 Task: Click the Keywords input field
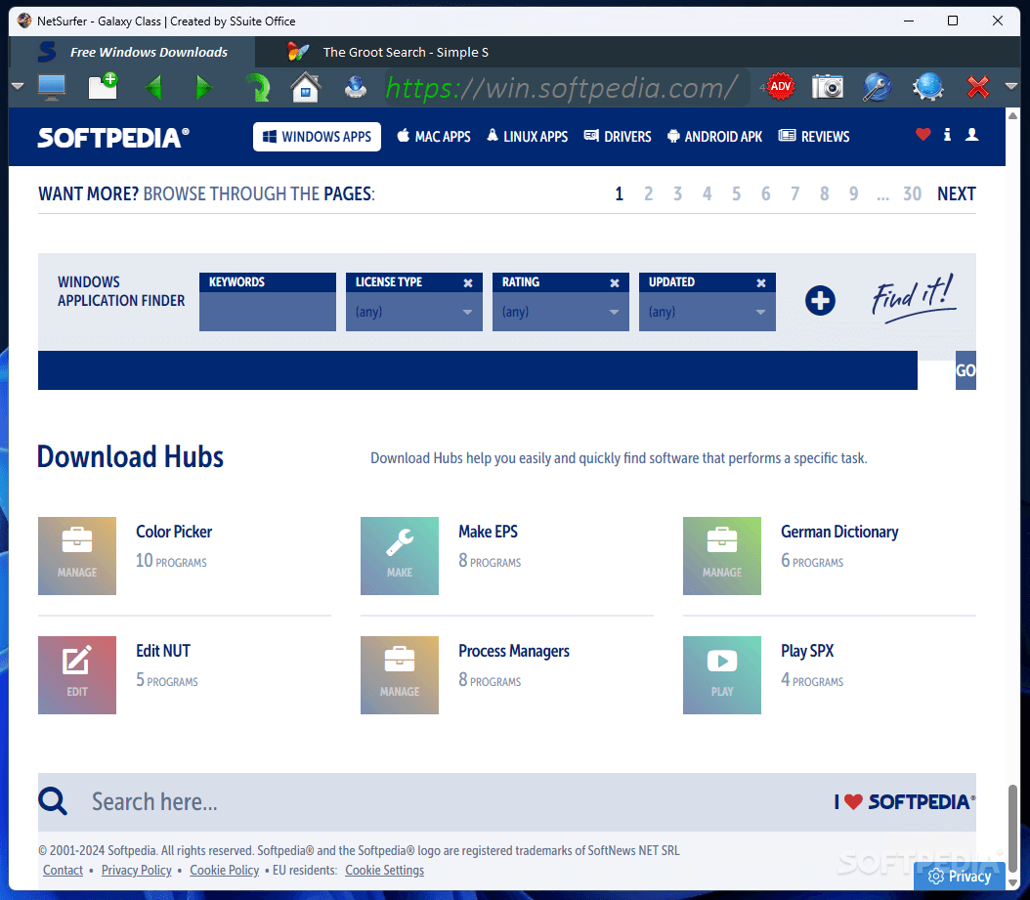[268, 312]
